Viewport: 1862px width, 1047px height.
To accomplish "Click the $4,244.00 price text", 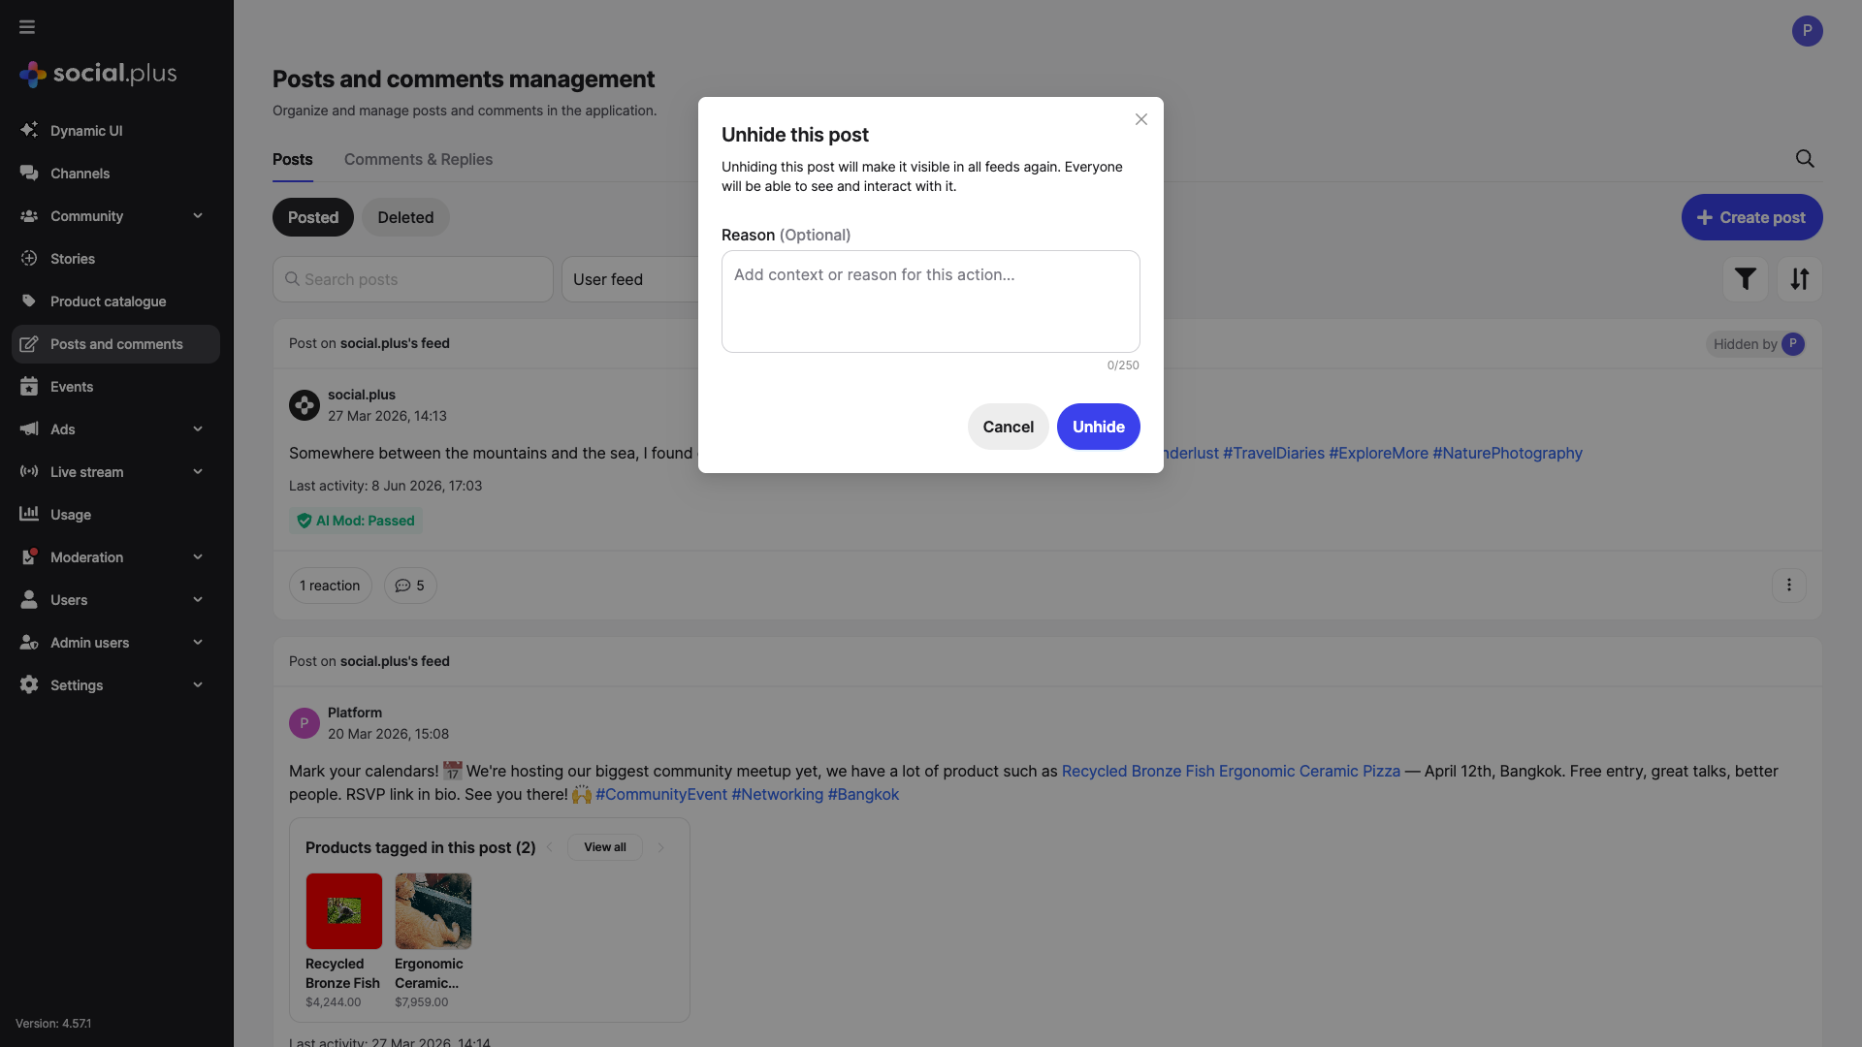I will click(x=333, y=1002).
